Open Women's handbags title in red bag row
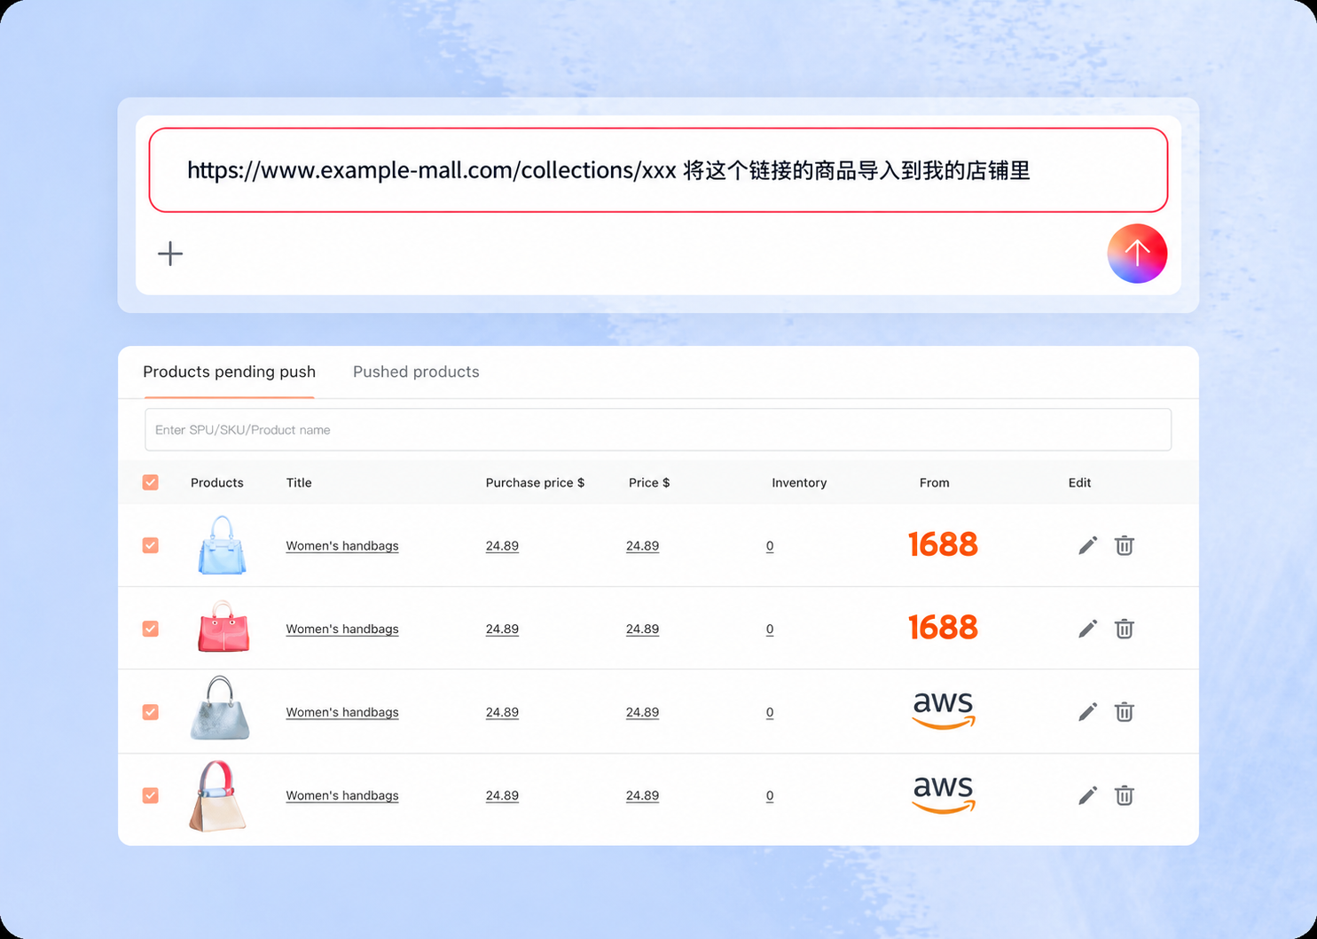1317x939 pixels. pyautogui.click(x=342, y=630)
